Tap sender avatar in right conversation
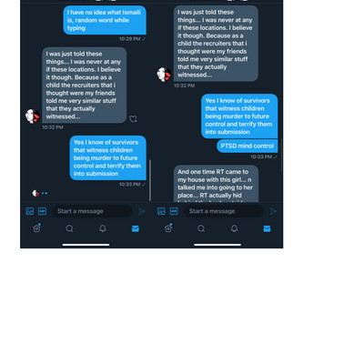The width and height of the screenshot is (364, 364). coord(164,75)
